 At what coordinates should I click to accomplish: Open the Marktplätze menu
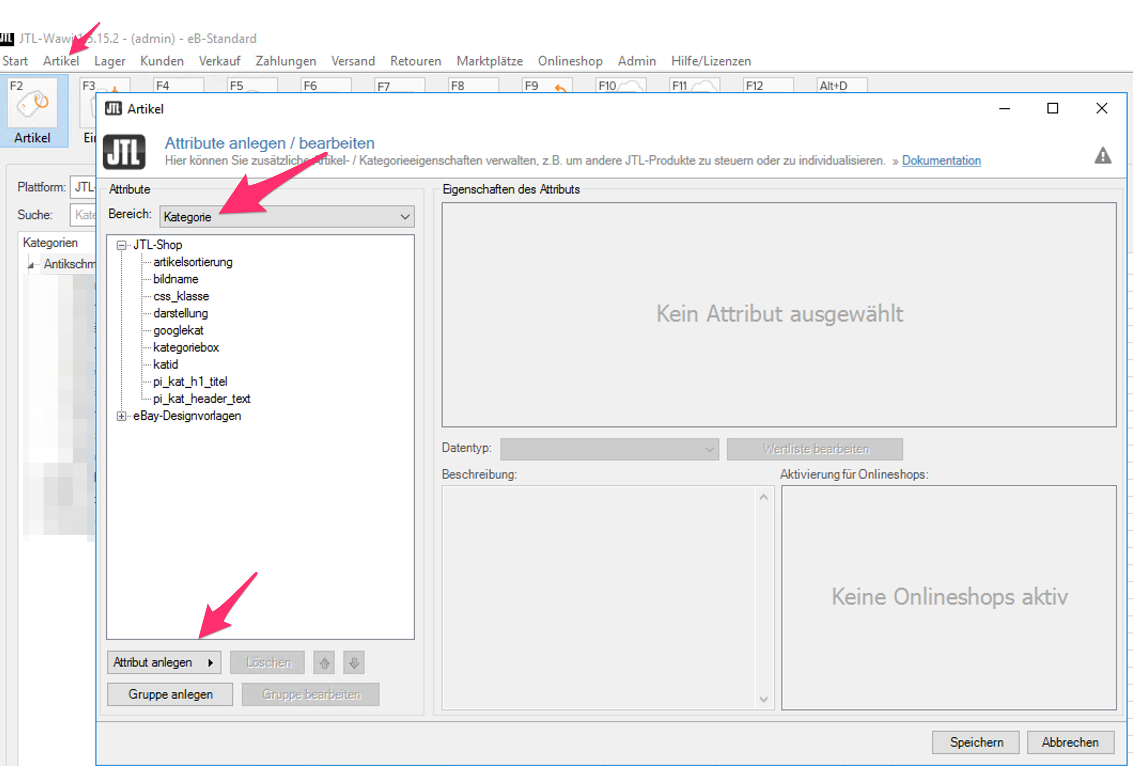pos(489,61)
